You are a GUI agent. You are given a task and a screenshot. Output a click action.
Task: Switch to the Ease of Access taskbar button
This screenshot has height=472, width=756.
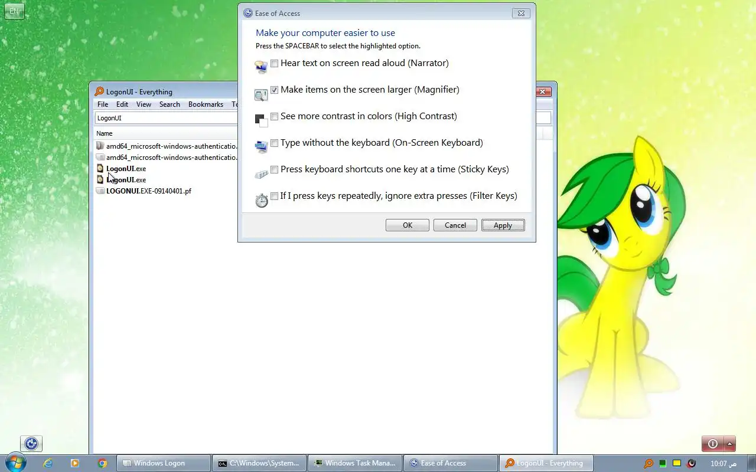(451, 463)
